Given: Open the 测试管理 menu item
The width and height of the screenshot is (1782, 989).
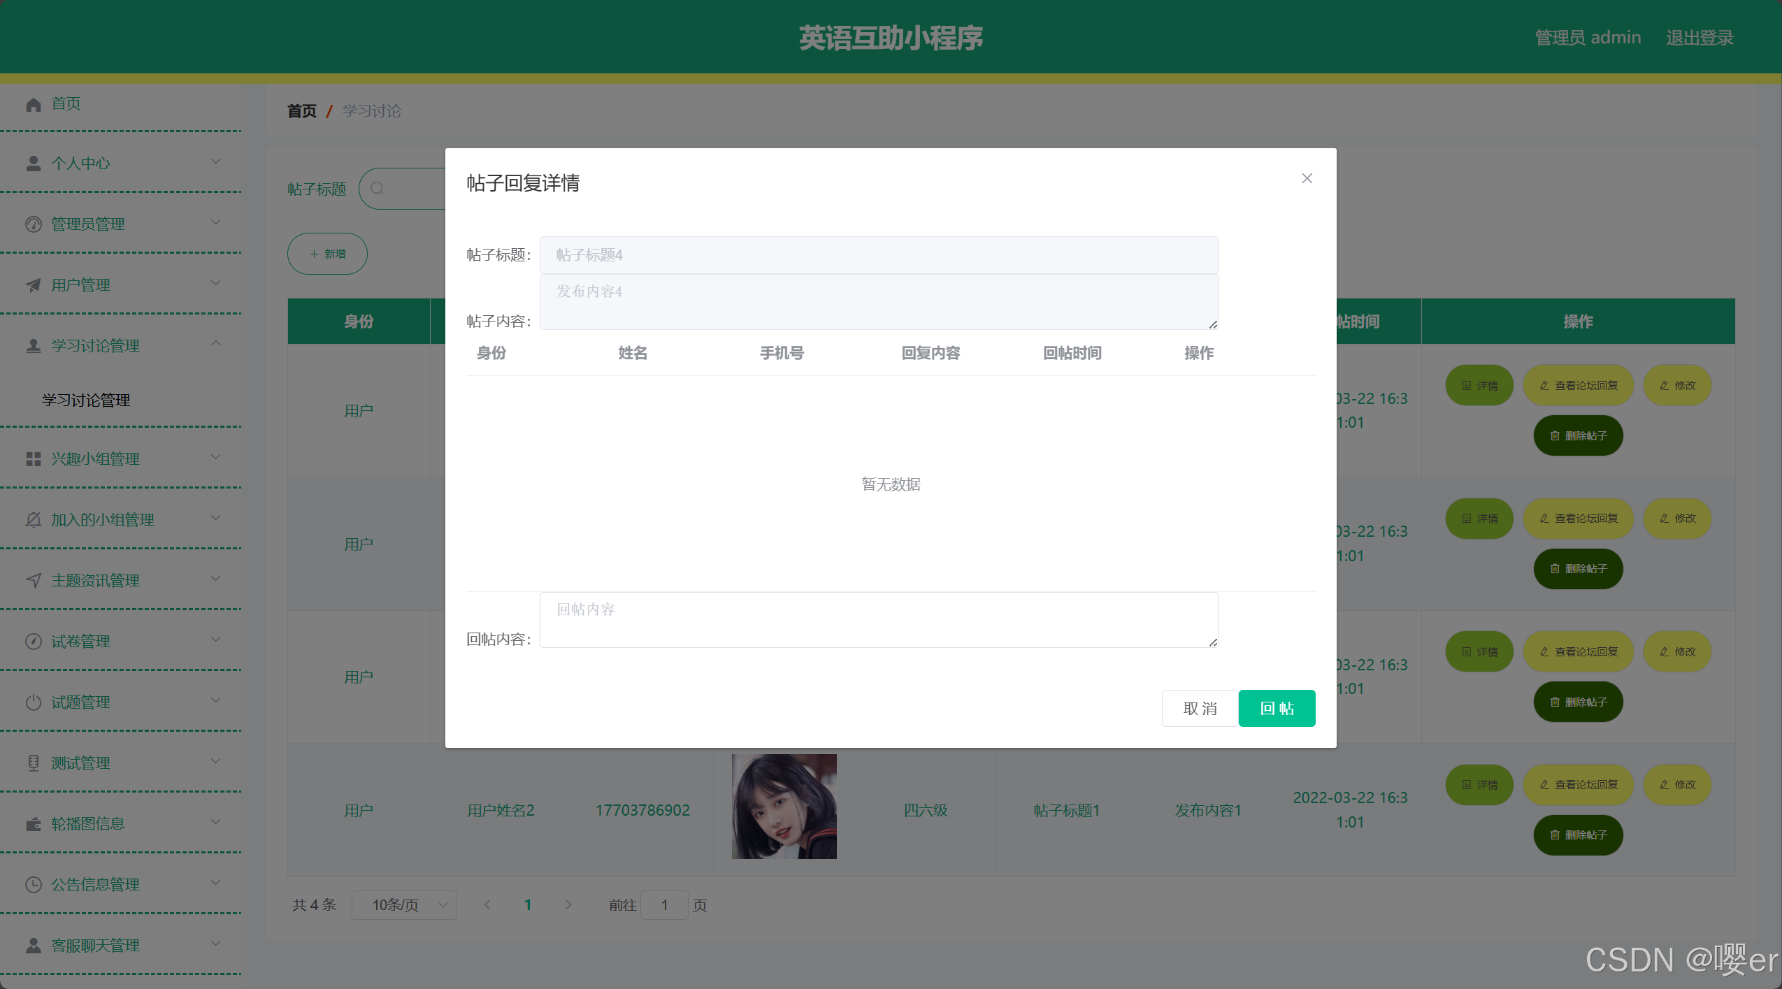Looking at the screenshot, I should click(80, 763).
